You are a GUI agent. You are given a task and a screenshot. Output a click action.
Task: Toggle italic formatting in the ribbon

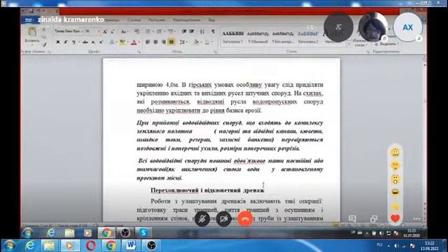(65, 42)
